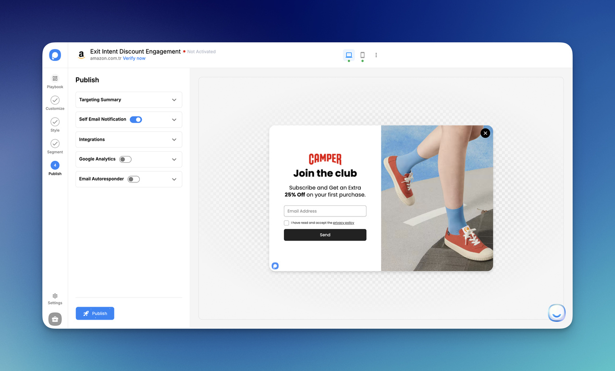Open the three-dot options menu
Image resolution: width=615 pixels, height=371 pixels.
click(376, 55)
